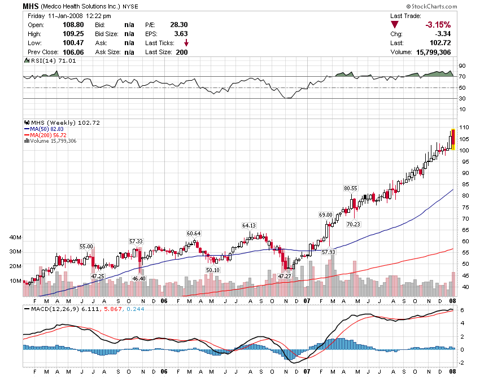Click the 55.00 price annotation

pyautogui.click(x=86, y=246)
